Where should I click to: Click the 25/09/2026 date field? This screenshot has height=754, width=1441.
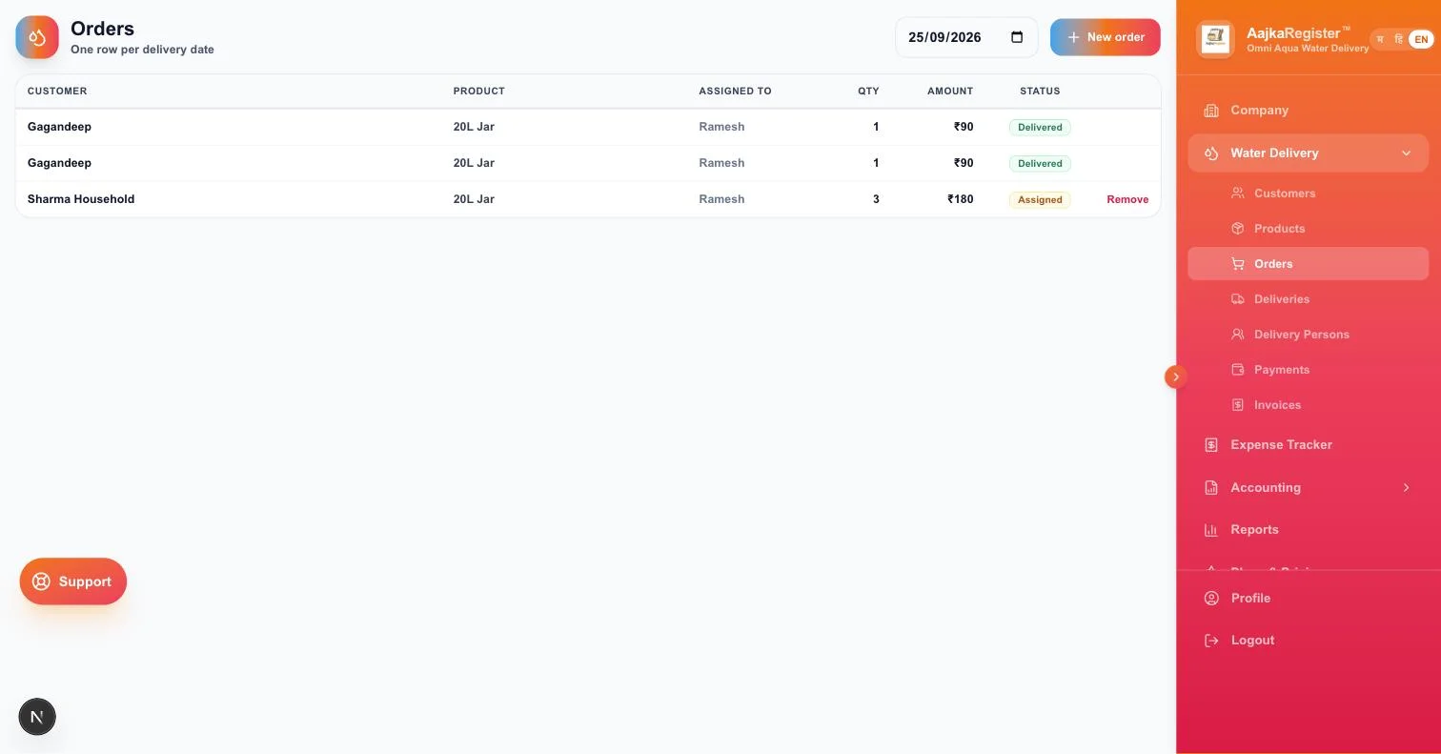(966, 37)
